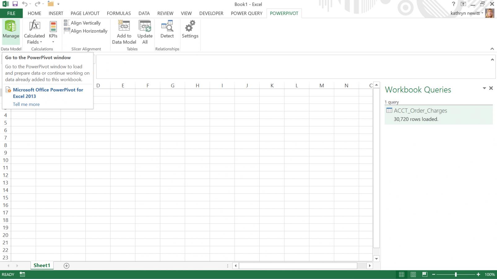Open Workbook Queries pane options arrow
This screenshot has height=279, width=497.
[484, 88]
